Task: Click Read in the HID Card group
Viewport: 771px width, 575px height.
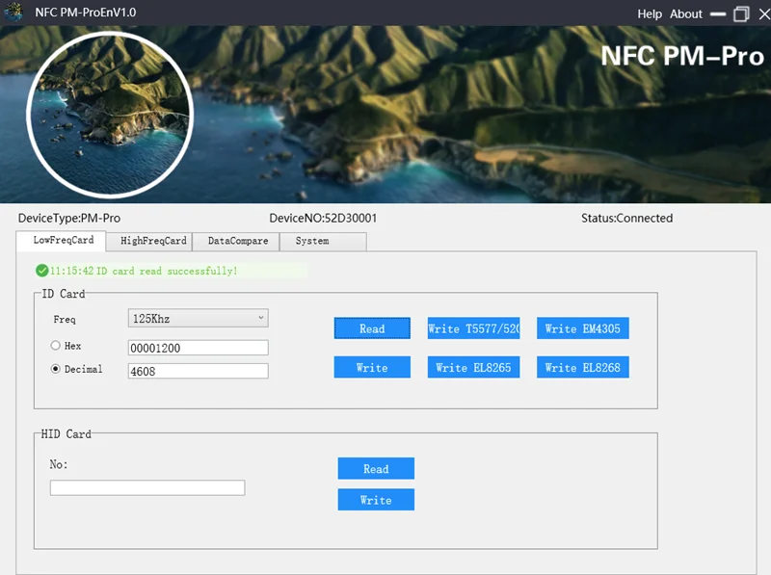Action: [376, 468]
